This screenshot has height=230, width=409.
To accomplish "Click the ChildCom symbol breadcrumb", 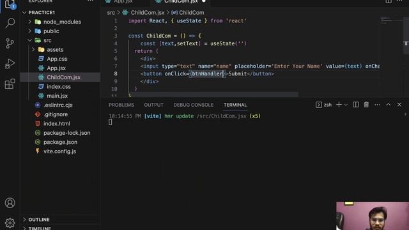I will point(192,13).
